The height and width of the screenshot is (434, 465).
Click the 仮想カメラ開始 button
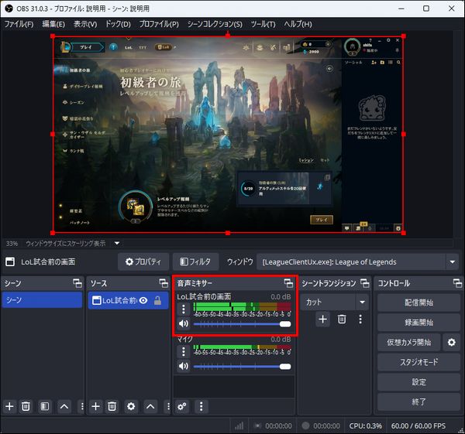408,342
